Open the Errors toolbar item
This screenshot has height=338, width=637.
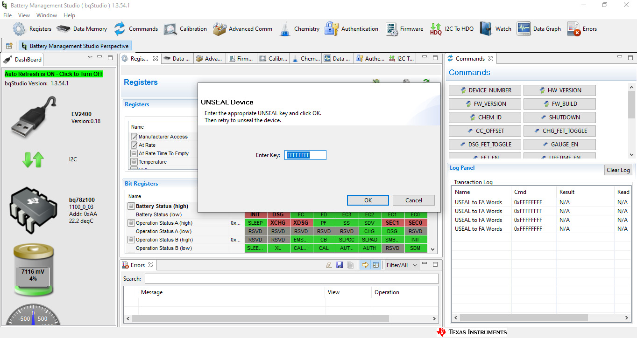pos(582,29)
